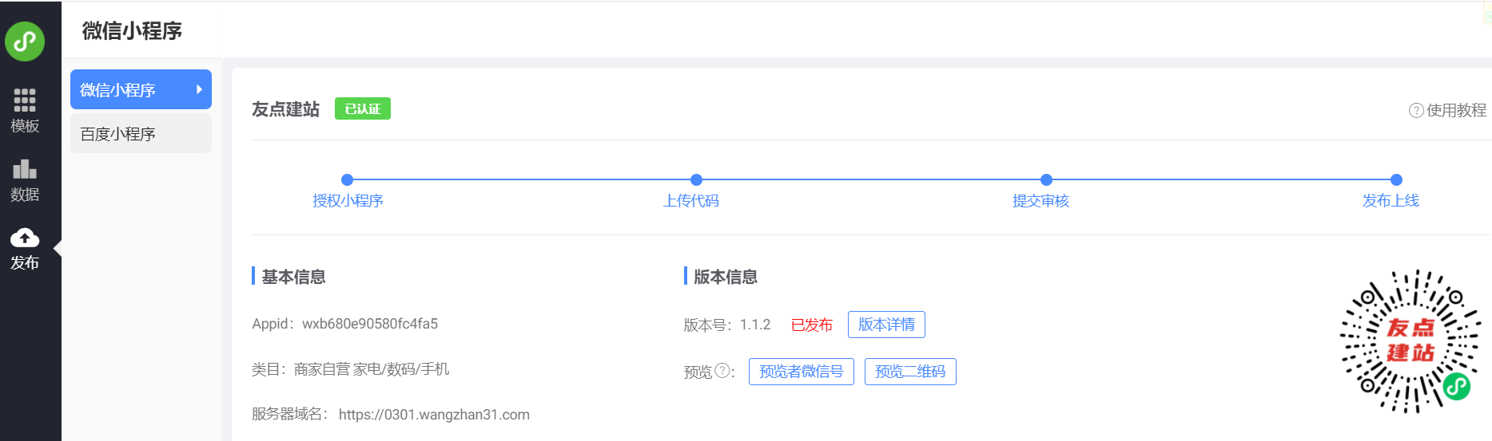Click the 发布上线 step label

click(1391, 201)
